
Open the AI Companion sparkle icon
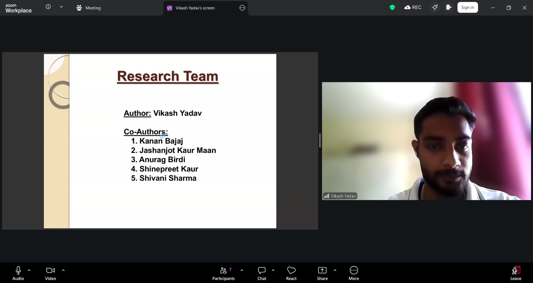click(x=435, y=7)
